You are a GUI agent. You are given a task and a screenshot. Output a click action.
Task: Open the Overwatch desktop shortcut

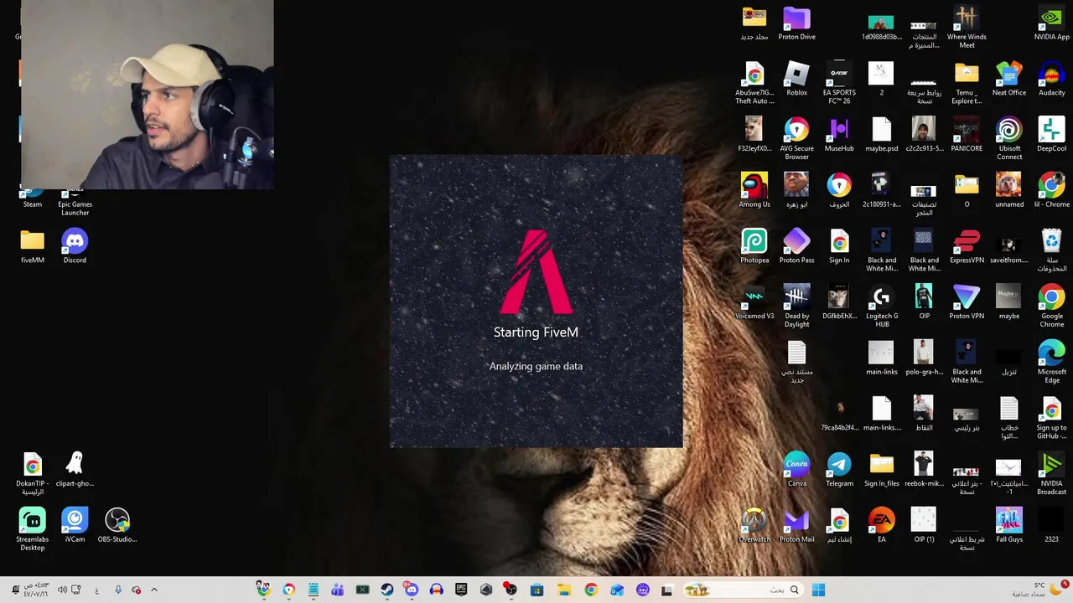(754, 527)
